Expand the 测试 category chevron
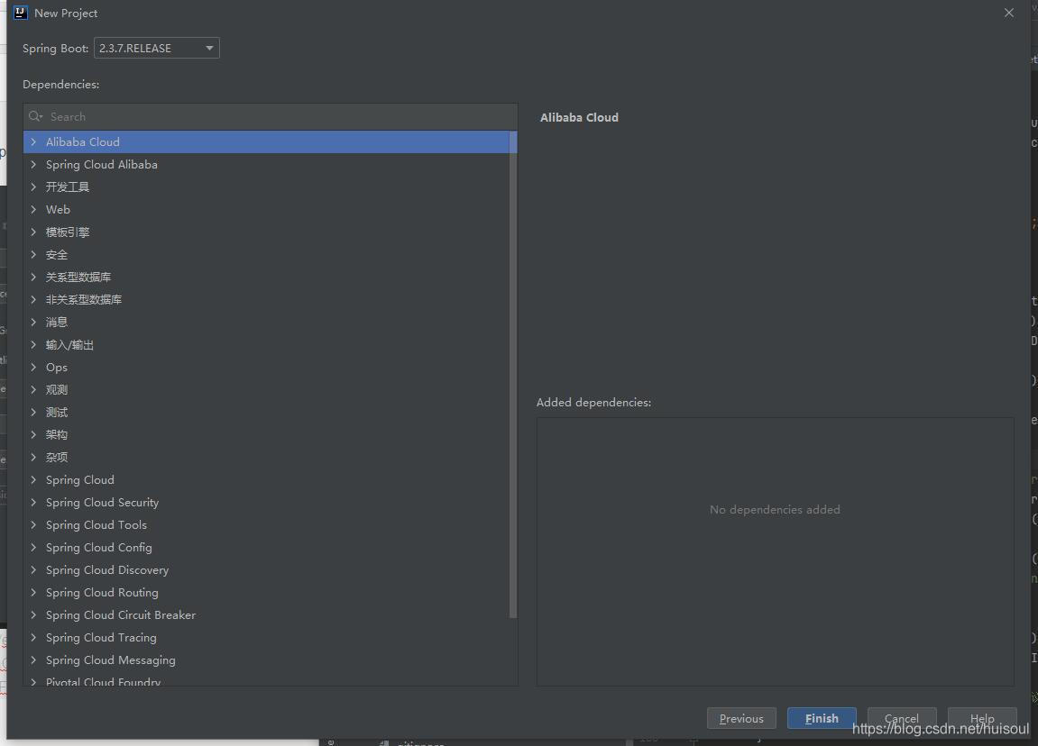 33,412
